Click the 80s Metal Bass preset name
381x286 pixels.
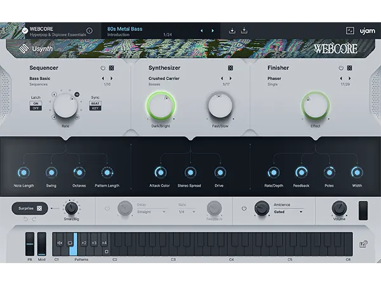tap(125, 29)
